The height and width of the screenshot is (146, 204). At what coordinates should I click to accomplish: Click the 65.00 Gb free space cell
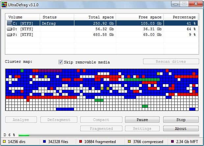click(x=140, y=35)
